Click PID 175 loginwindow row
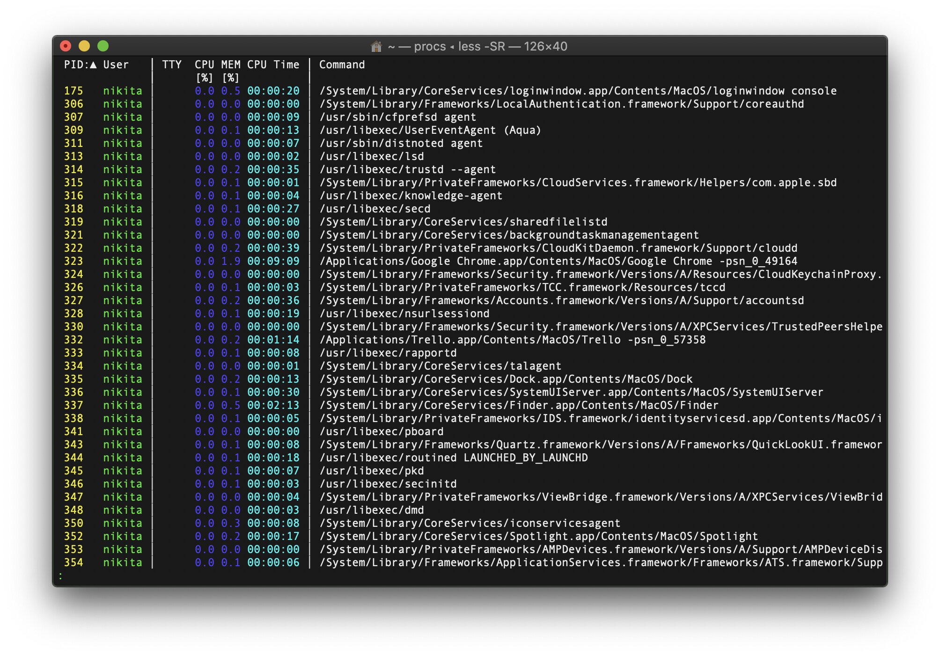The width and height of the screenshot is (940, 656). click(x=73, y=91)
